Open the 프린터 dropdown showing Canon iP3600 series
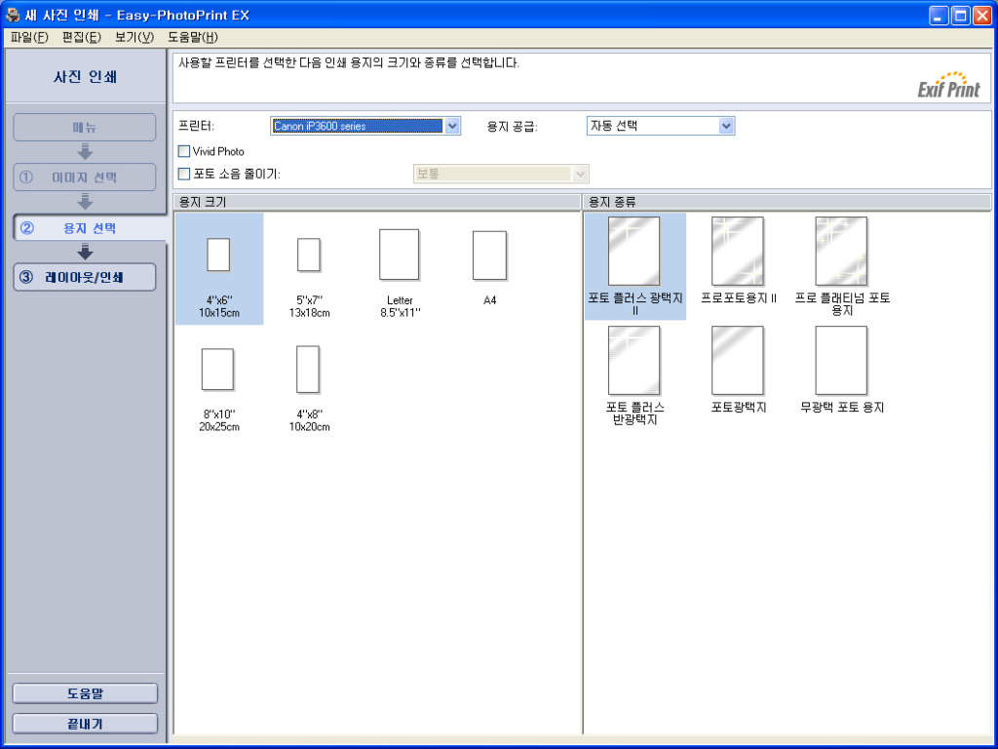998x749 pixels. point(365,126)
